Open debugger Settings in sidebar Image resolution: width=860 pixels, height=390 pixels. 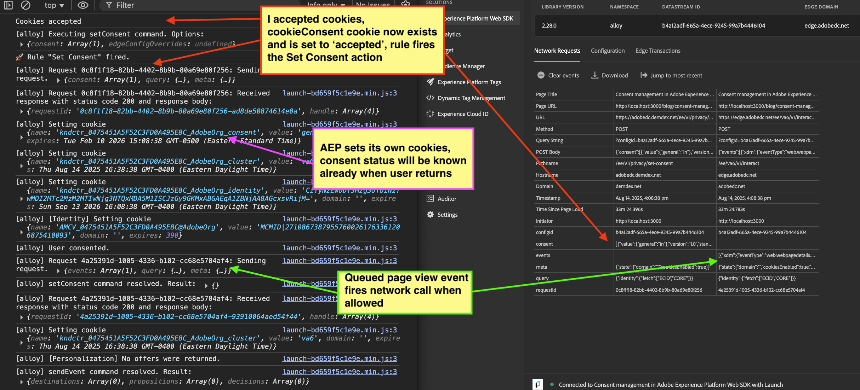448,215
